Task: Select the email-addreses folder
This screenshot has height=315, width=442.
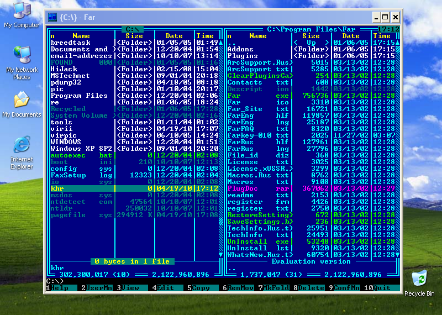Action: pos(134,56)
